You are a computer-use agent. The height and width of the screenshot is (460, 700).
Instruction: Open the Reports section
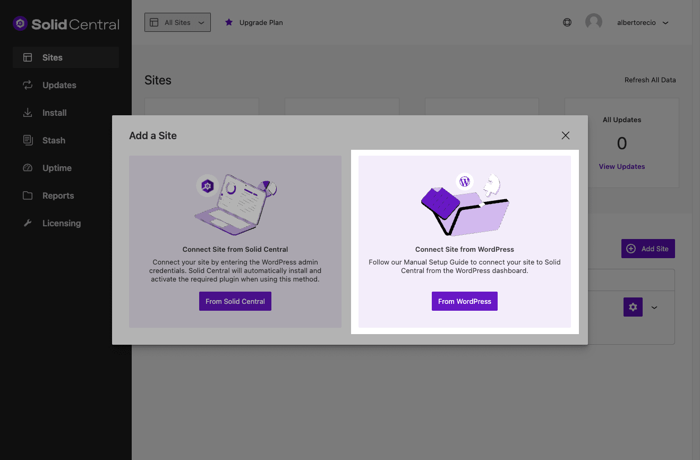66,195
